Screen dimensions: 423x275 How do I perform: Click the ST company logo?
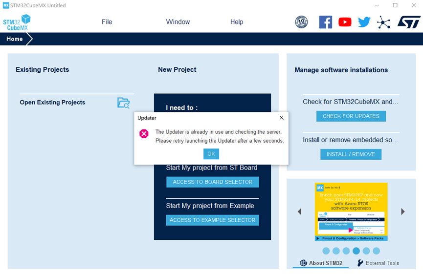[409, 22]
